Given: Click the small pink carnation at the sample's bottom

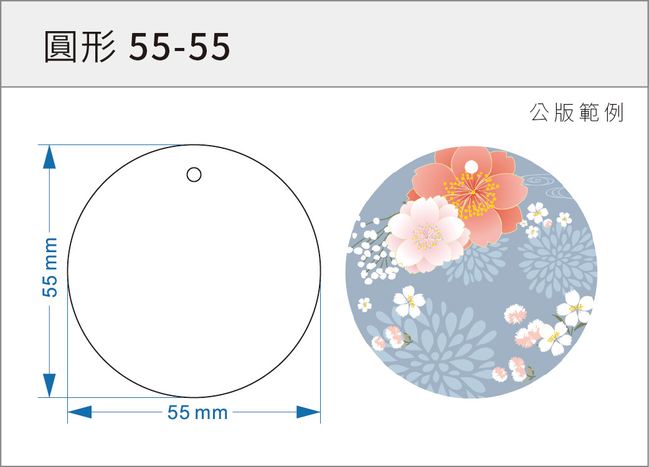Looking at the screenshot, I should (x=518, y=367).
